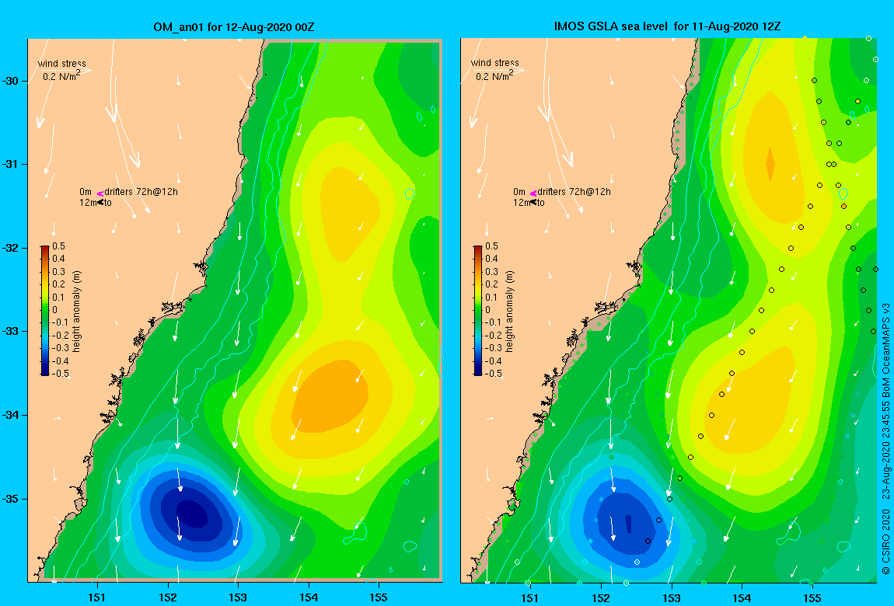
Task: Click longitude label 155 under OM_an01 map
Action: pos(379,597)
